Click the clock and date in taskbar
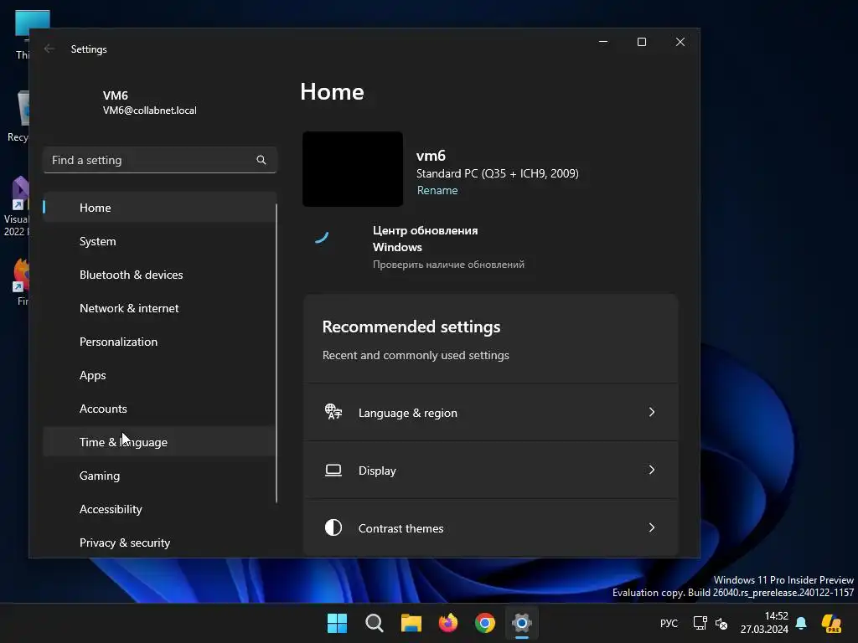Screen dimensions: 858x643 pyautogui.click(x=764, y=623)
